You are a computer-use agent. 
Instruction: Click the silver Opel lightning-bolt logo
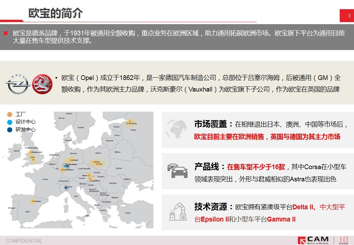point(18,84)
